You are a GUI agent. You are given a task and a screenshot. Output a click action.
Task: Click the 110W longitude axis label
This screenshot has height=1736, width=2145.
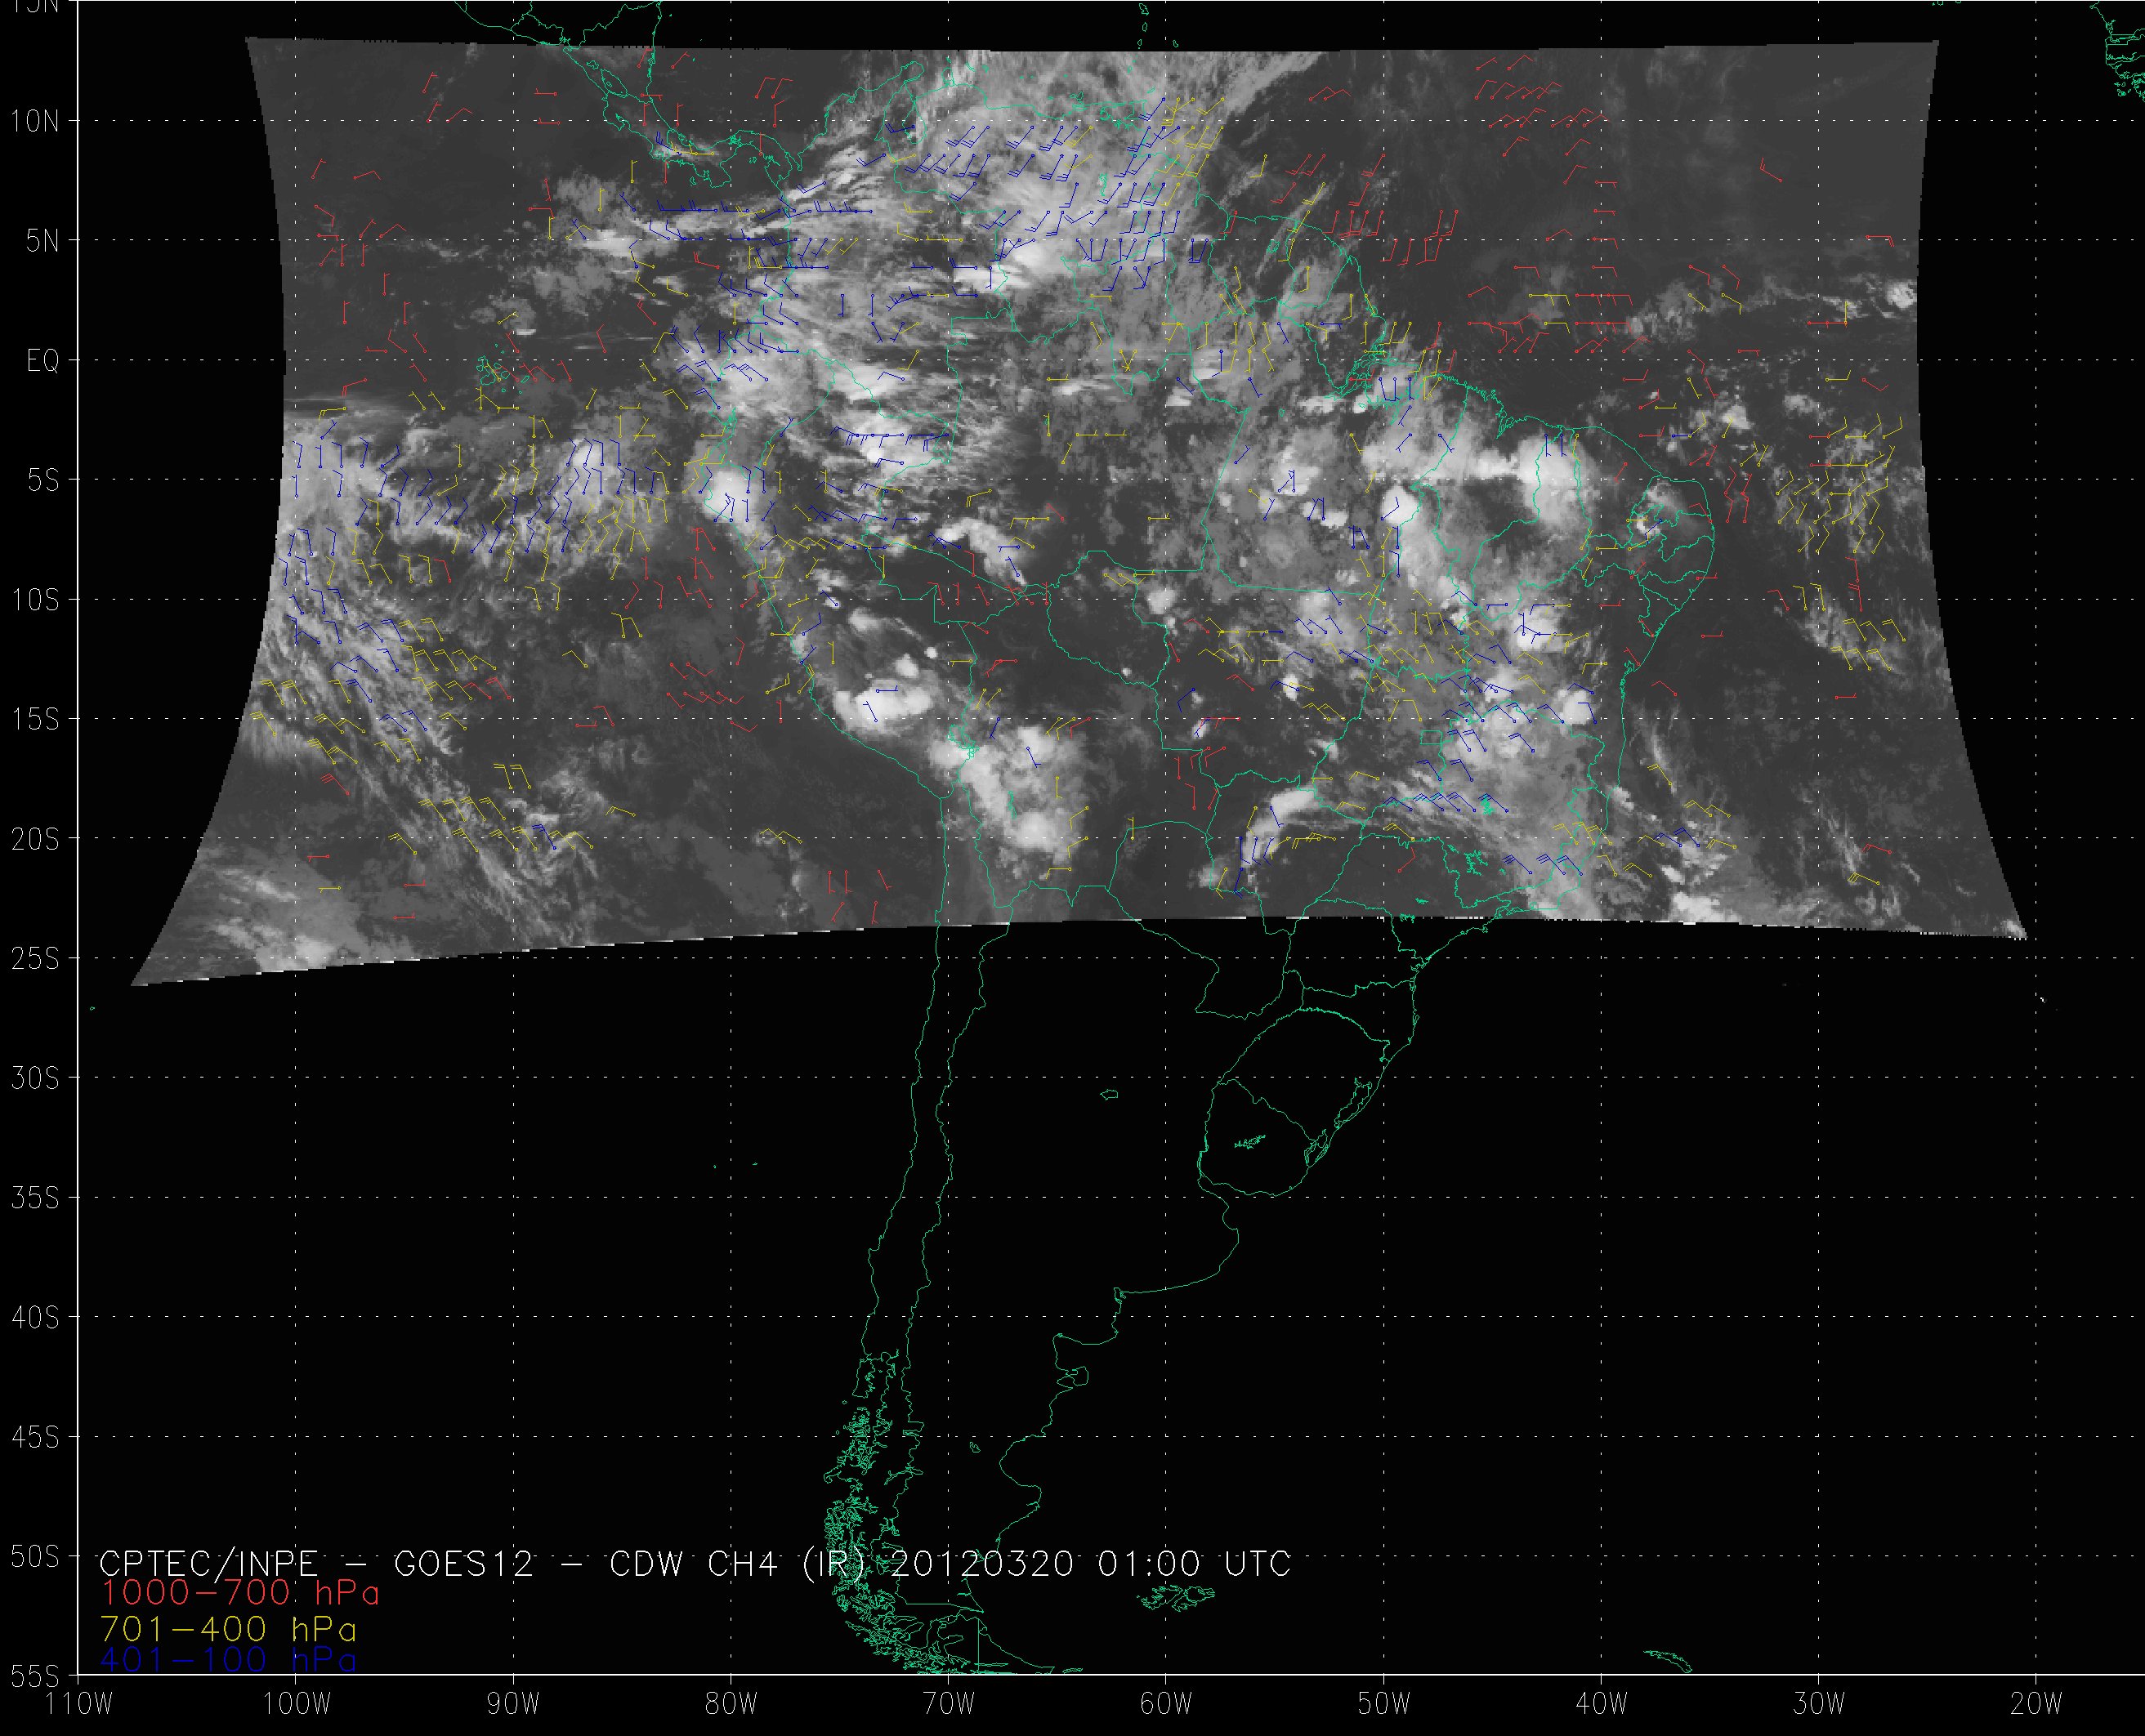coord(80,1704)
